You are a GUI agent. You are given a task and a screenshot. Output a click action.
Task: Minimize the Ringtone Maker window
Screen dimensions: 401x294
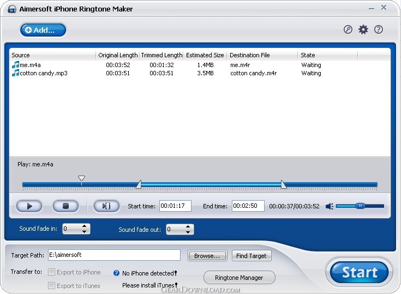click(372, 8)
